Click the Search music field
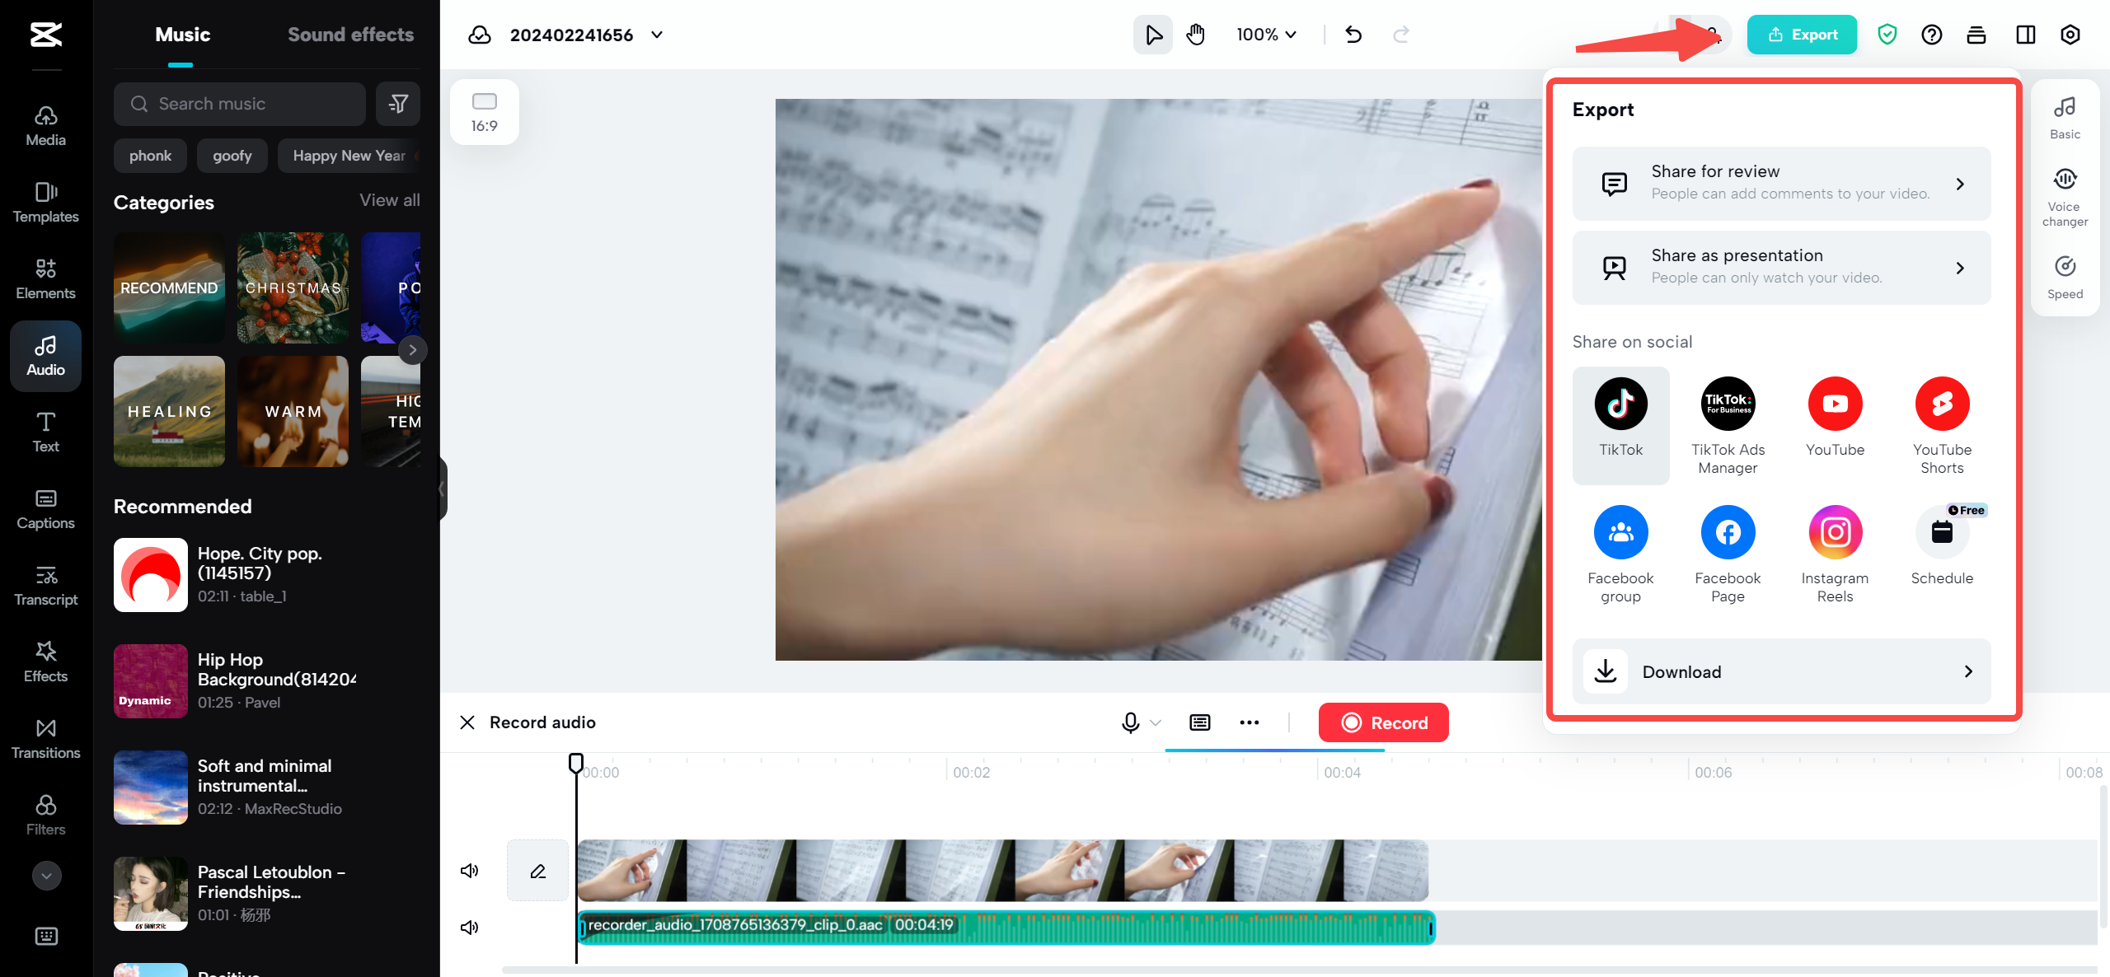 [x=240, y=104]
